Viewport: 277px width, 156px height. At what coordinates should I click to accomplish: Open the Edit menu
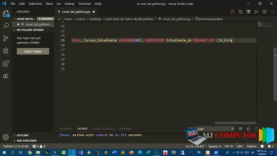22,4
